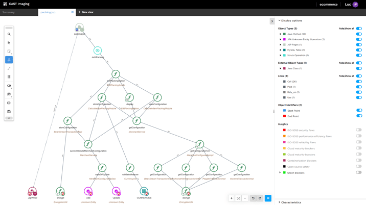This screenshot has height=205, width=366.
Task: Turn off the Start Point identifier toggle
Action: [359, 111]
